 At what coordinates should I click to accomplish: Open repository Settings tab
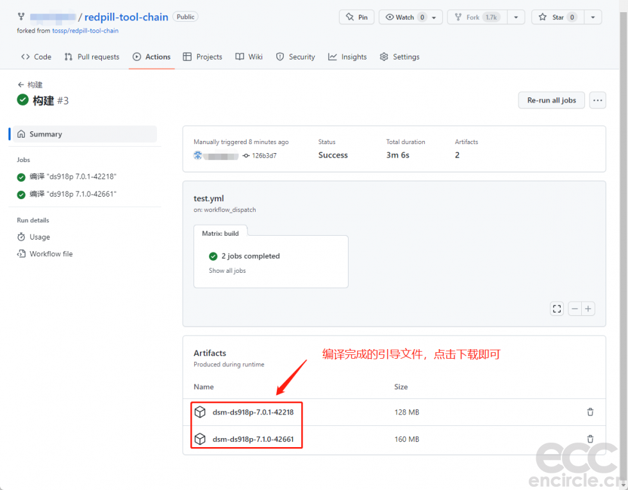399,57
